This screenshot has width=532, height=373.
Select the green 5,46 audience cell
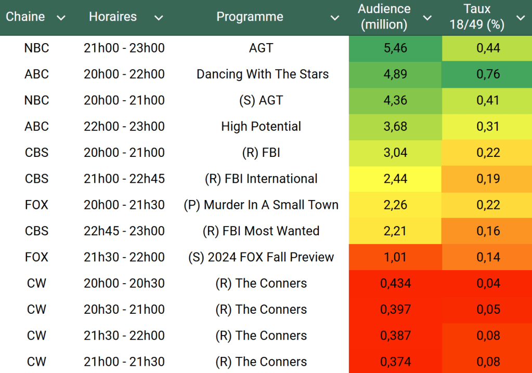tap(395, 48)
